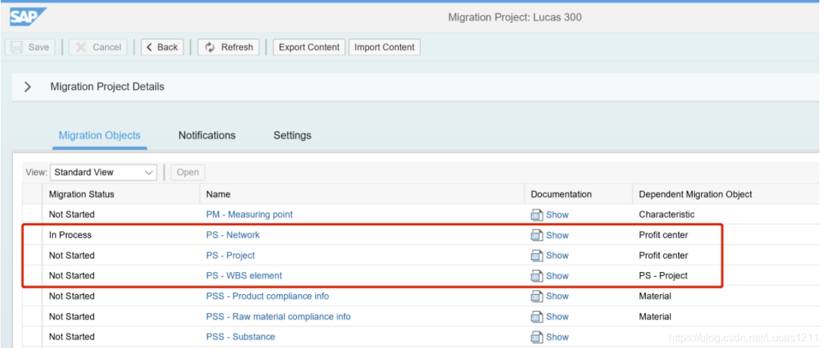The width and height of the screenshot is (824, 350).
Task: Switch to the Migration Objects tab
Action: pyautogui.click(x=99, y=135)
